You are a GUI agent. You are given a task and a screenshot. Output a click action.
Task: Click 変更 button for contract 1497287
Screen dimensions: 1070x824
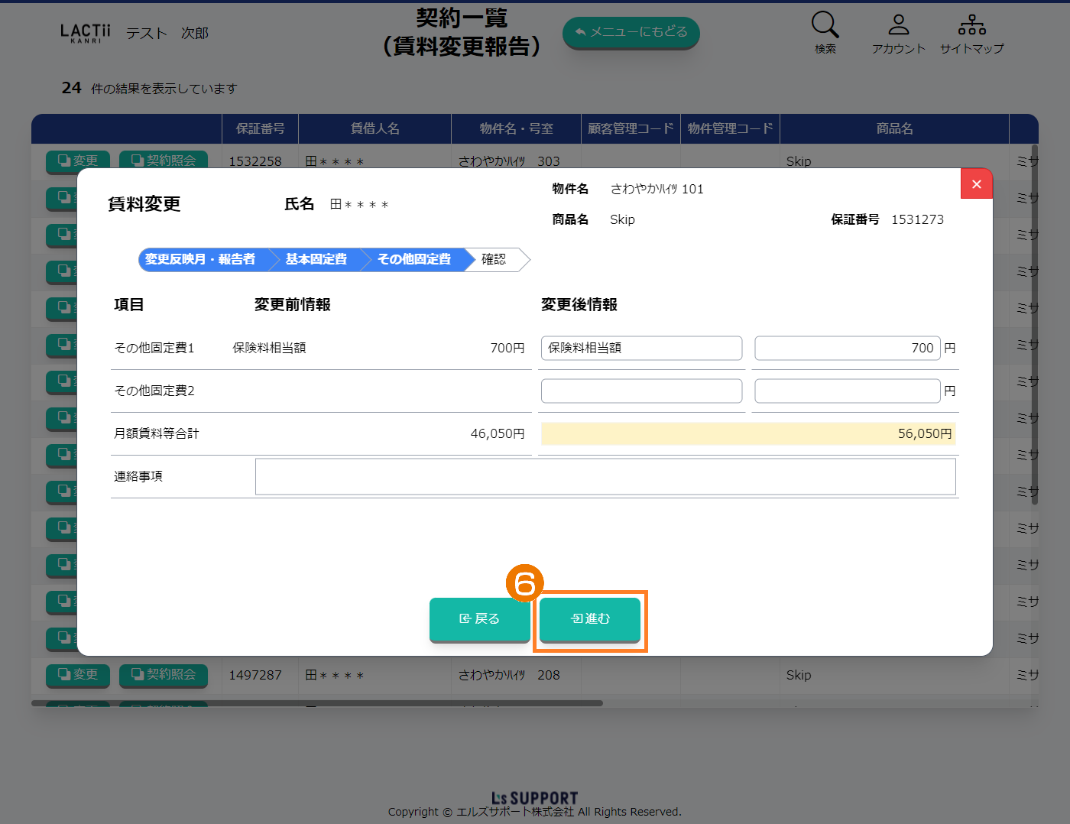[78, 675]
